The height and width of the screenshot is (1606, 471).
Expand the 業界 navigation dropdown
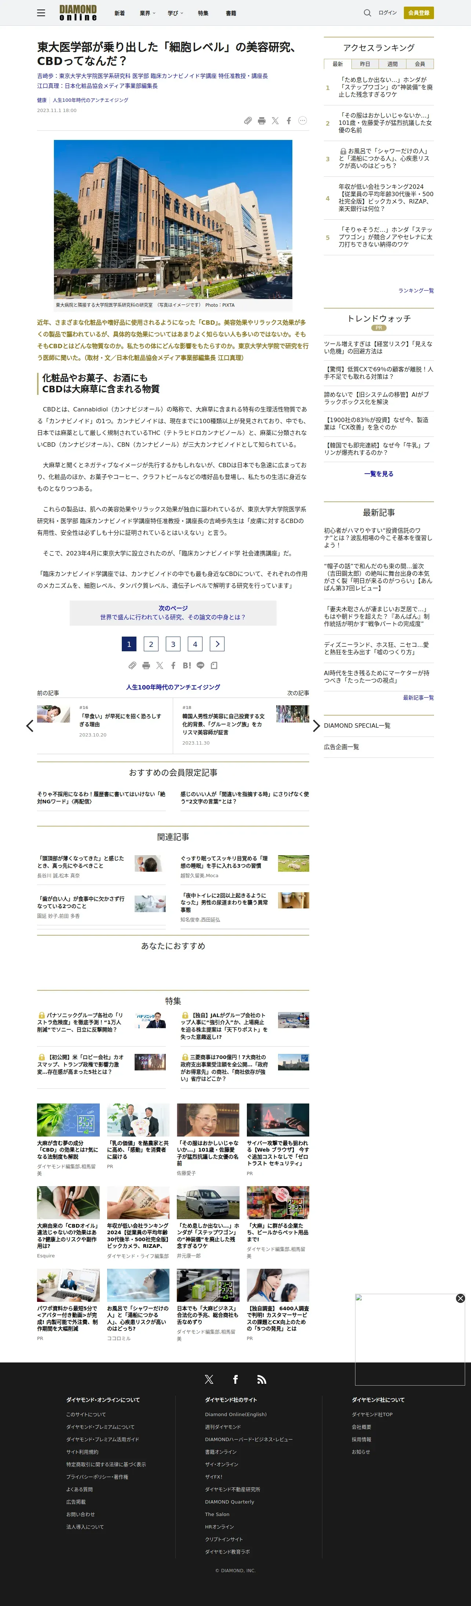point(147,13)
